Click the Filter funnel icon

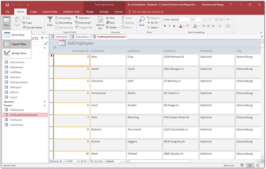coord(50,20)
